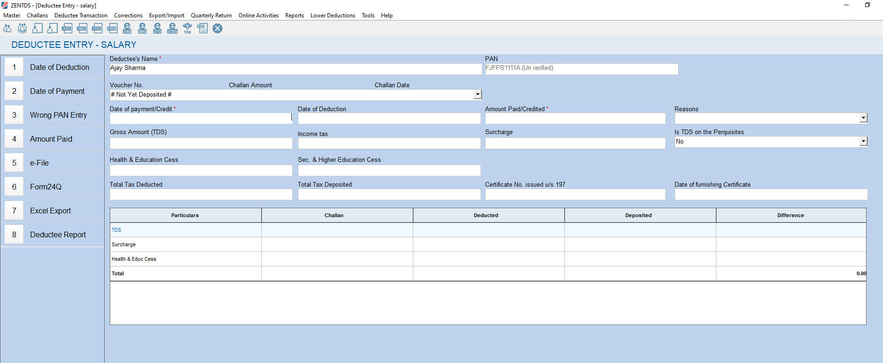This screenshot has height=363, width=883.
Task: Focus the Date of Deduction input field
Action: coord(389,118)
